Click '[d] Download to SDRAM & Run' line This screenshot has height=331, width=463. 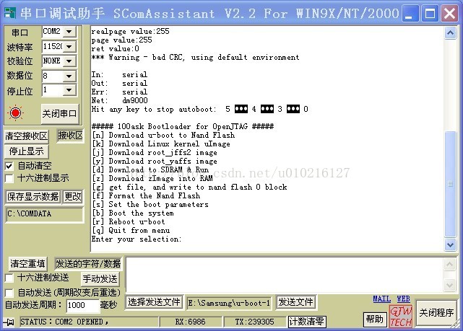(x=150, y=169)
